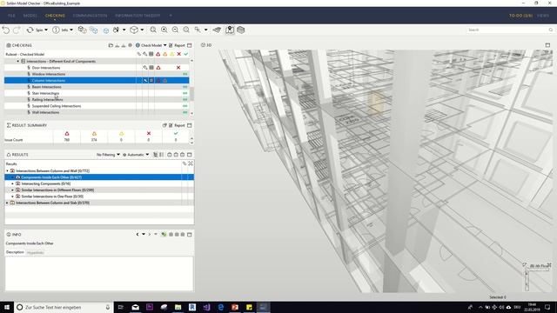Image resolution: width=557 pixels, height=313 pixels.
Task: Expand Similar Intersections in Different Floors
Action: click(13, 190)
